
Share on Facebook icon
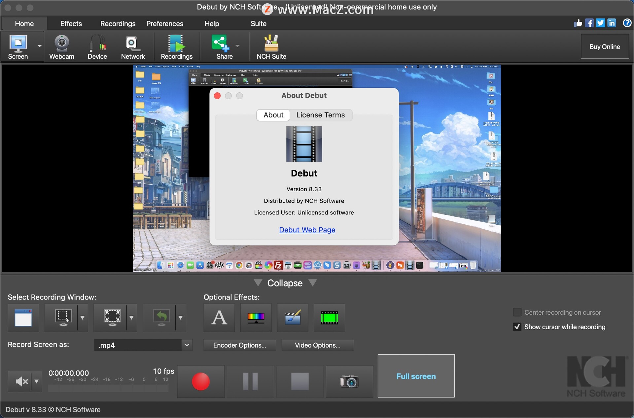click(589, 23)
